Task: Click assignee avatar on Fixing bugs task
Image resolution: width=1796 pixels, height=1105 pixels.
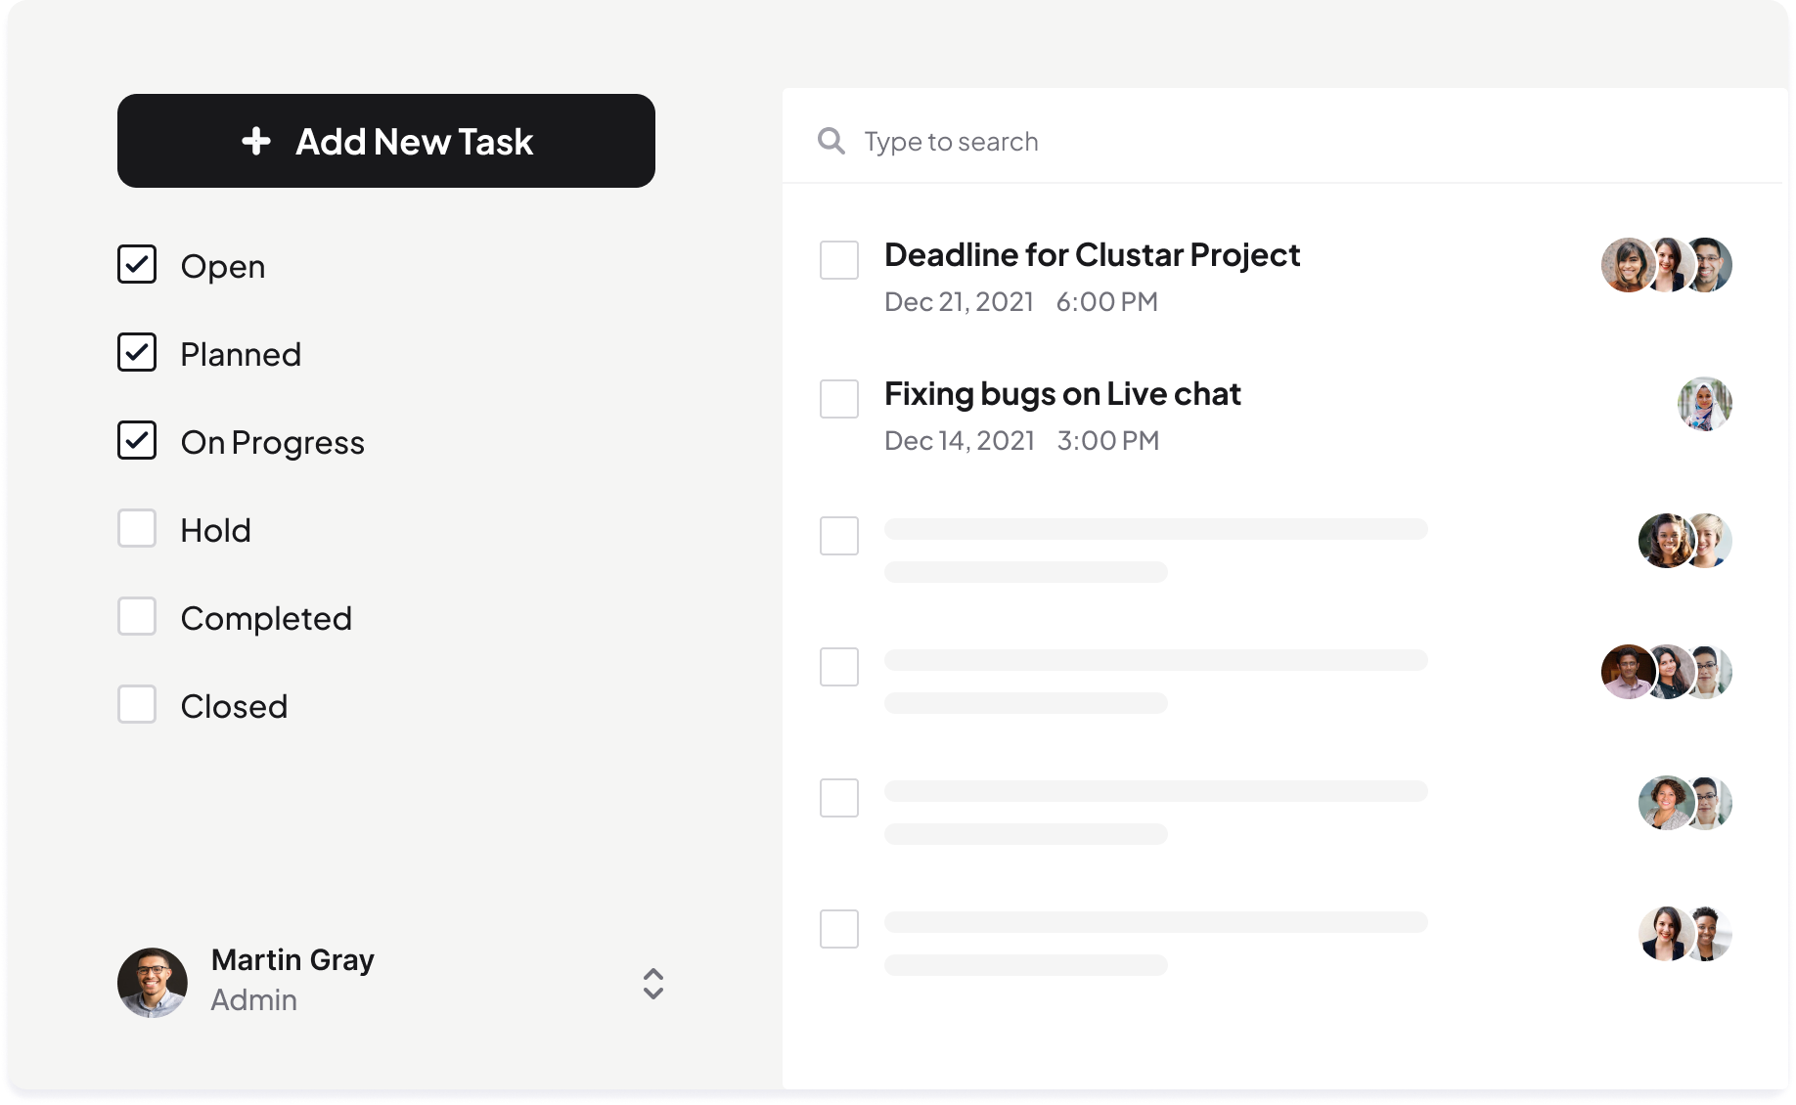Action: point(1704,404)
